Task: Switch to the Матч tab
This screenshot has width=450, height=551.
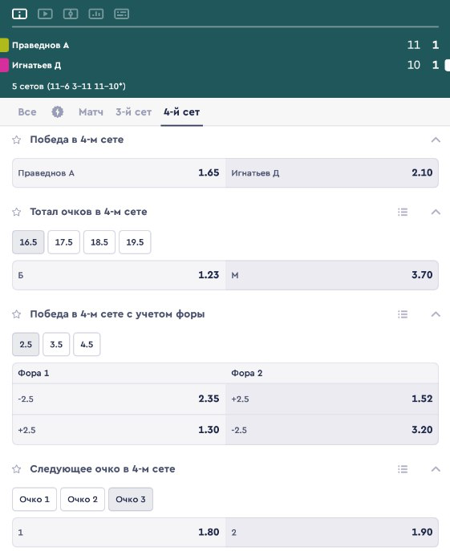Action: click(91, 112)
